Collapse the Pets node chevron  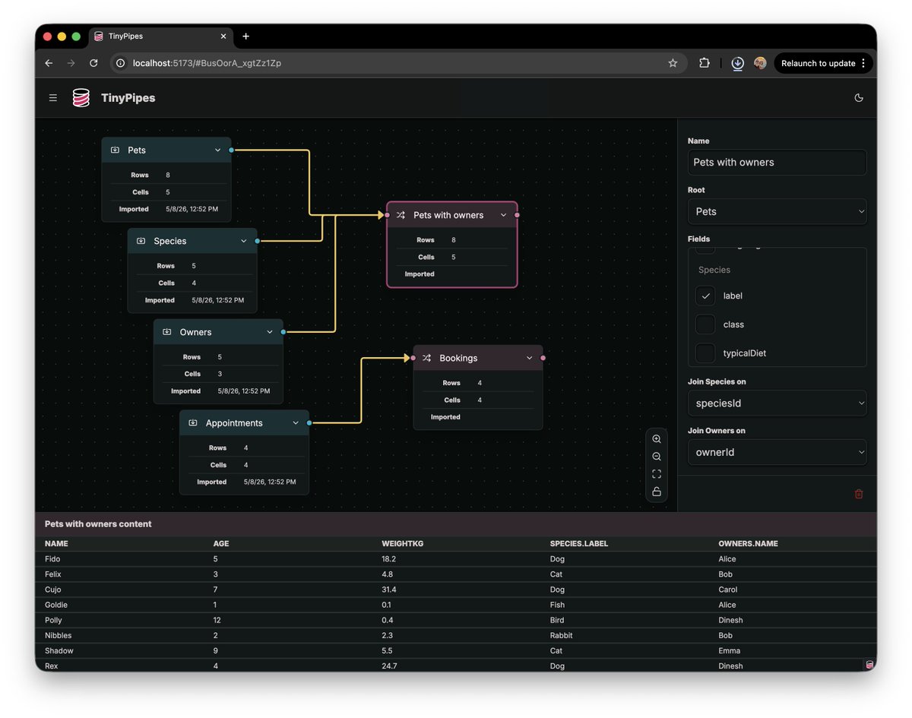pos(218,150)
